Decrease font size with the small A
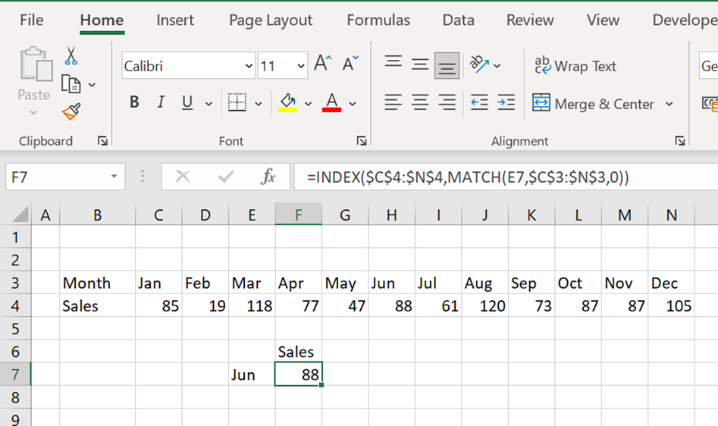The height and width of the screenshot is (426, 718). click(x=350, y=64)
